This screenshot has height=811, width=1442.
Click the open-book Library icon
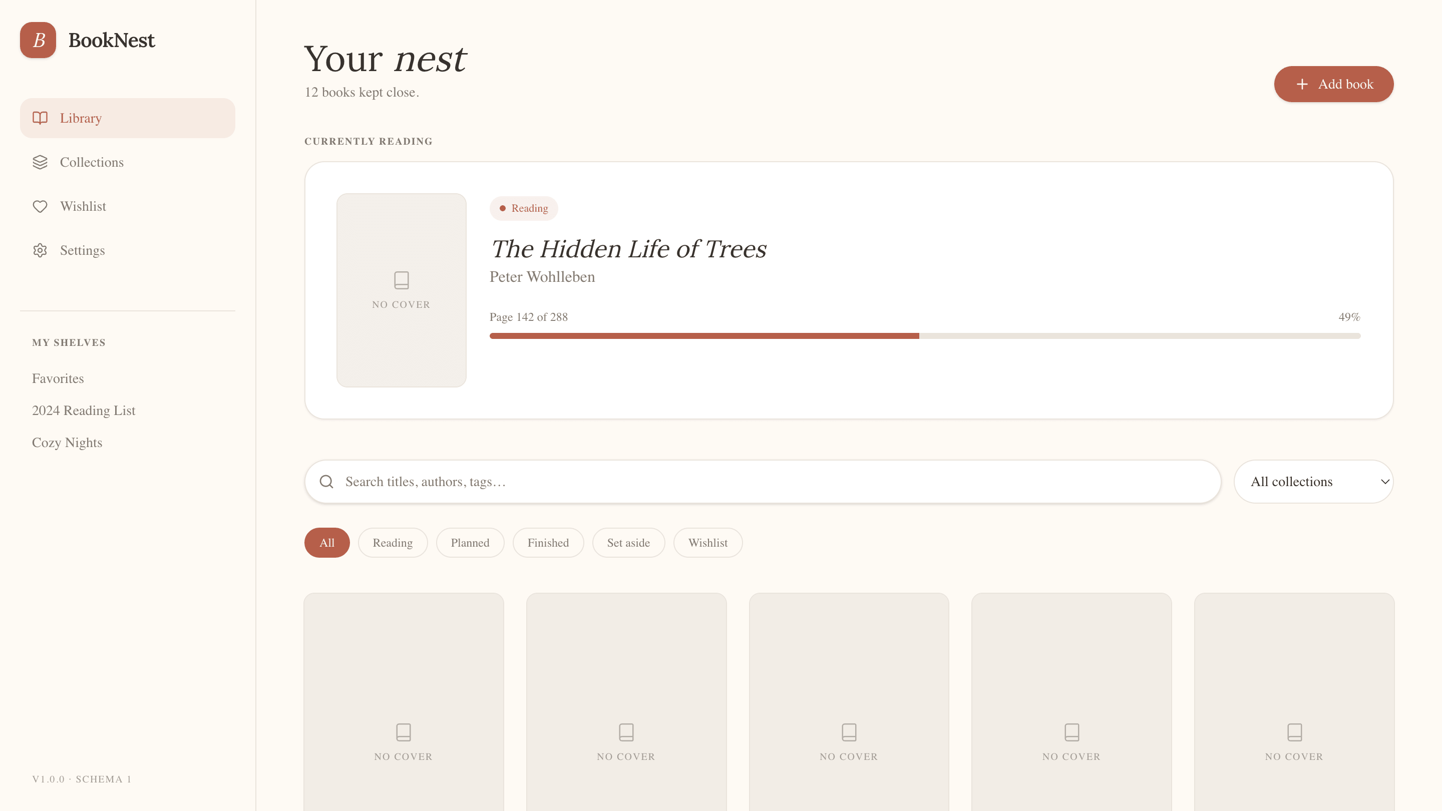40,118
